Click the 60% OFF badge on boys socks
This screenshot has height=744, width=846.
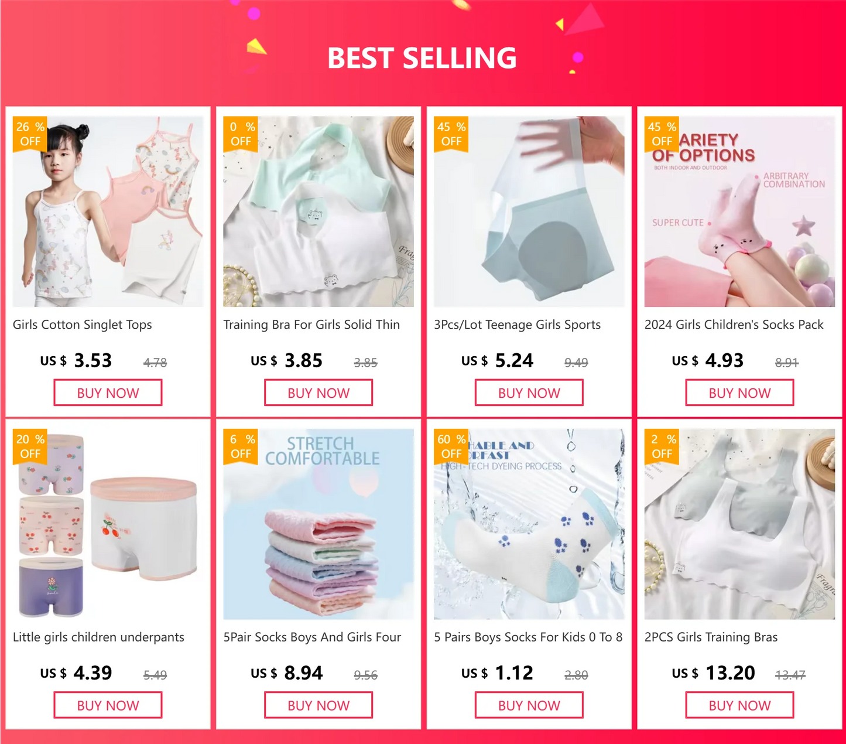click(x=451, y=446)
